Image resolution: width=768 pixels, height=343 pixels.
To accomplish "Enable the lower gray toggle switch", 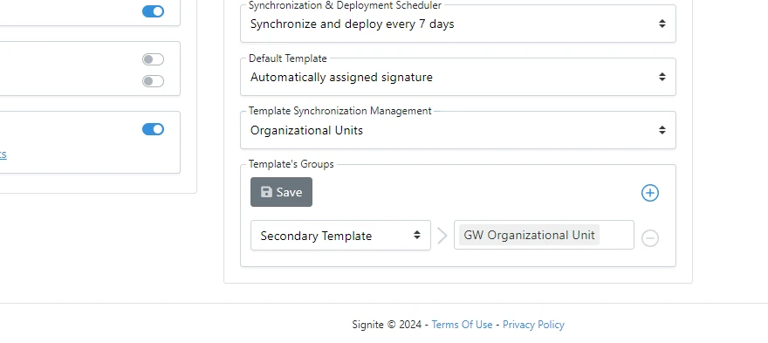I will tap(154, 81).
